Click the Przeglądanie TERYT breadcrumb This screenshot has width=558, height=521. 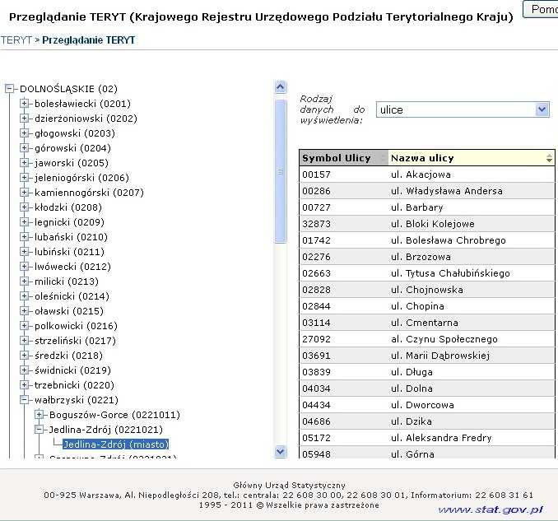pyautogui.click(x=89, y=40)
